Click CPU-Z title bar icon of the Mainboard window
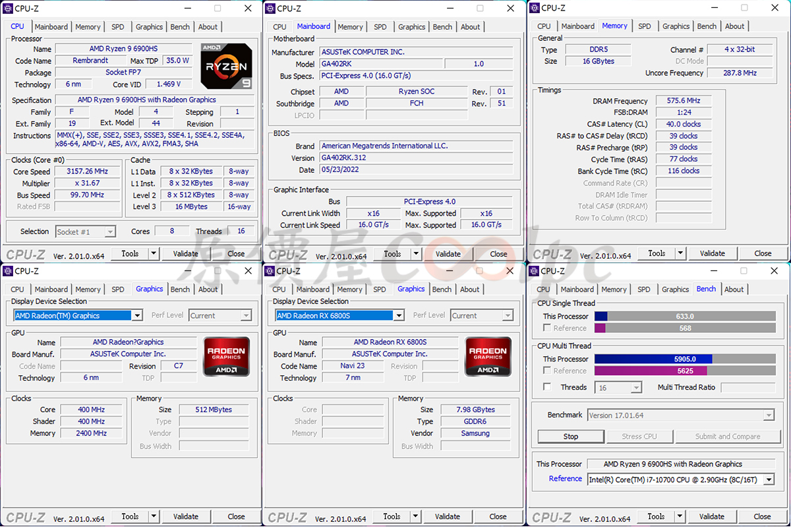Image resolution: width=791 pixels, height=527 pixels. coord(270,9)
